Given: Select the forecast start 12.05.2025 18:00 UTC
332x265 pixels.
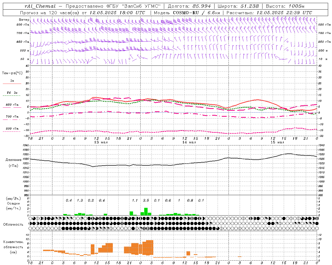Looking at the screenshot, I should pyautogui.click(x=117, y=13).
